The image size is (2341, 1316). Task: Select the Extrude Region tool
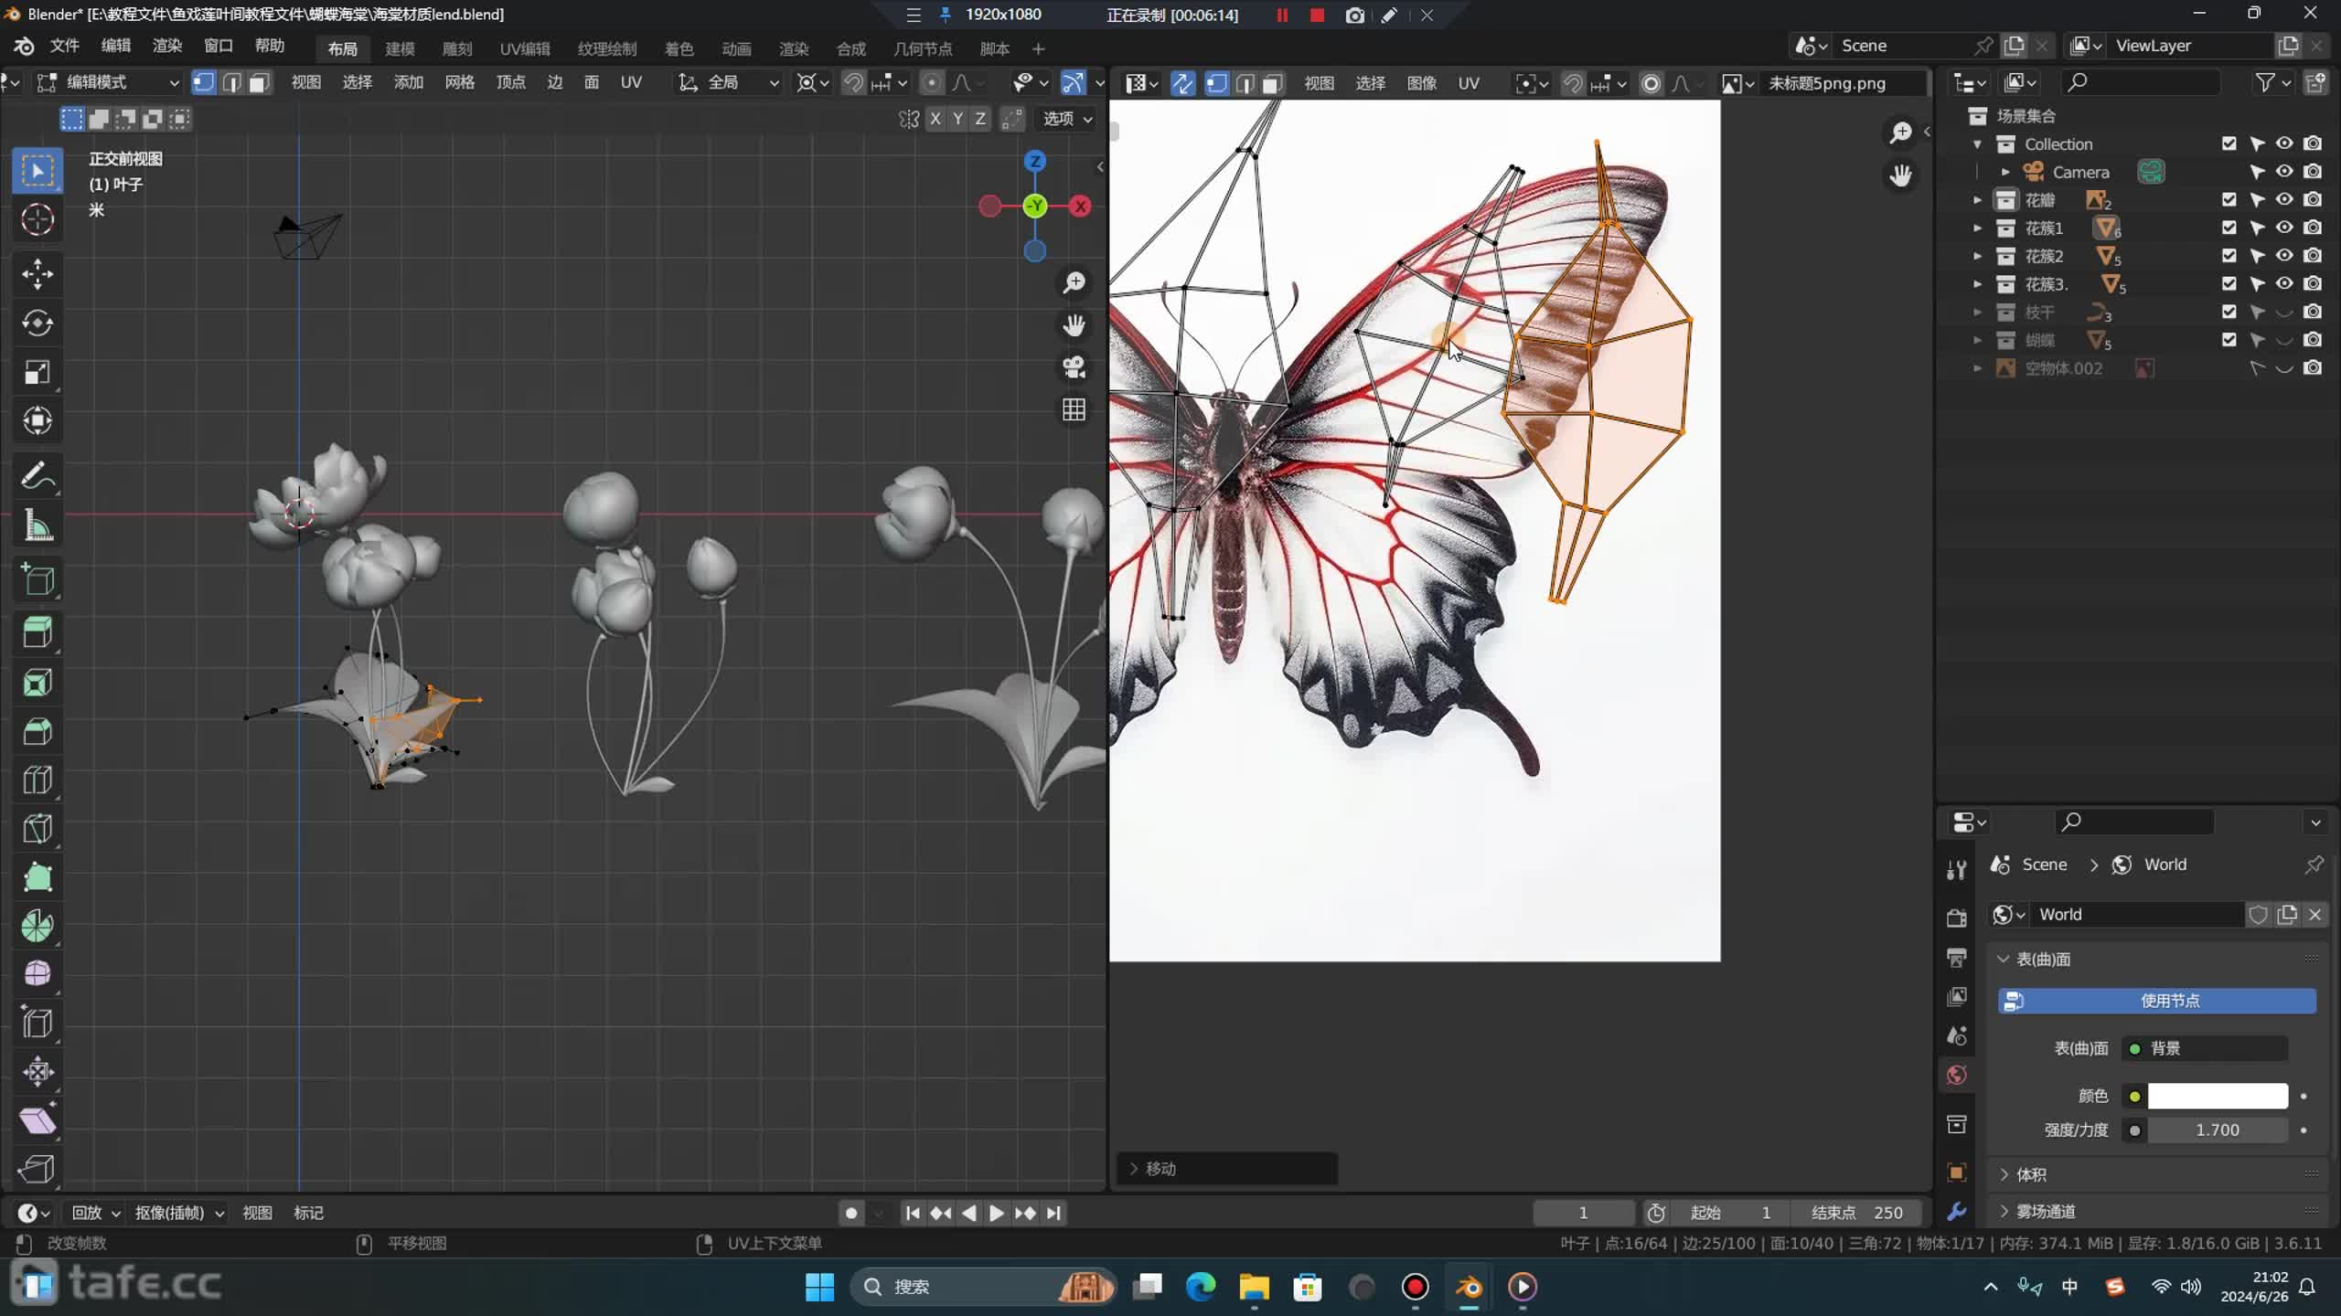click(x=37, y=632)
